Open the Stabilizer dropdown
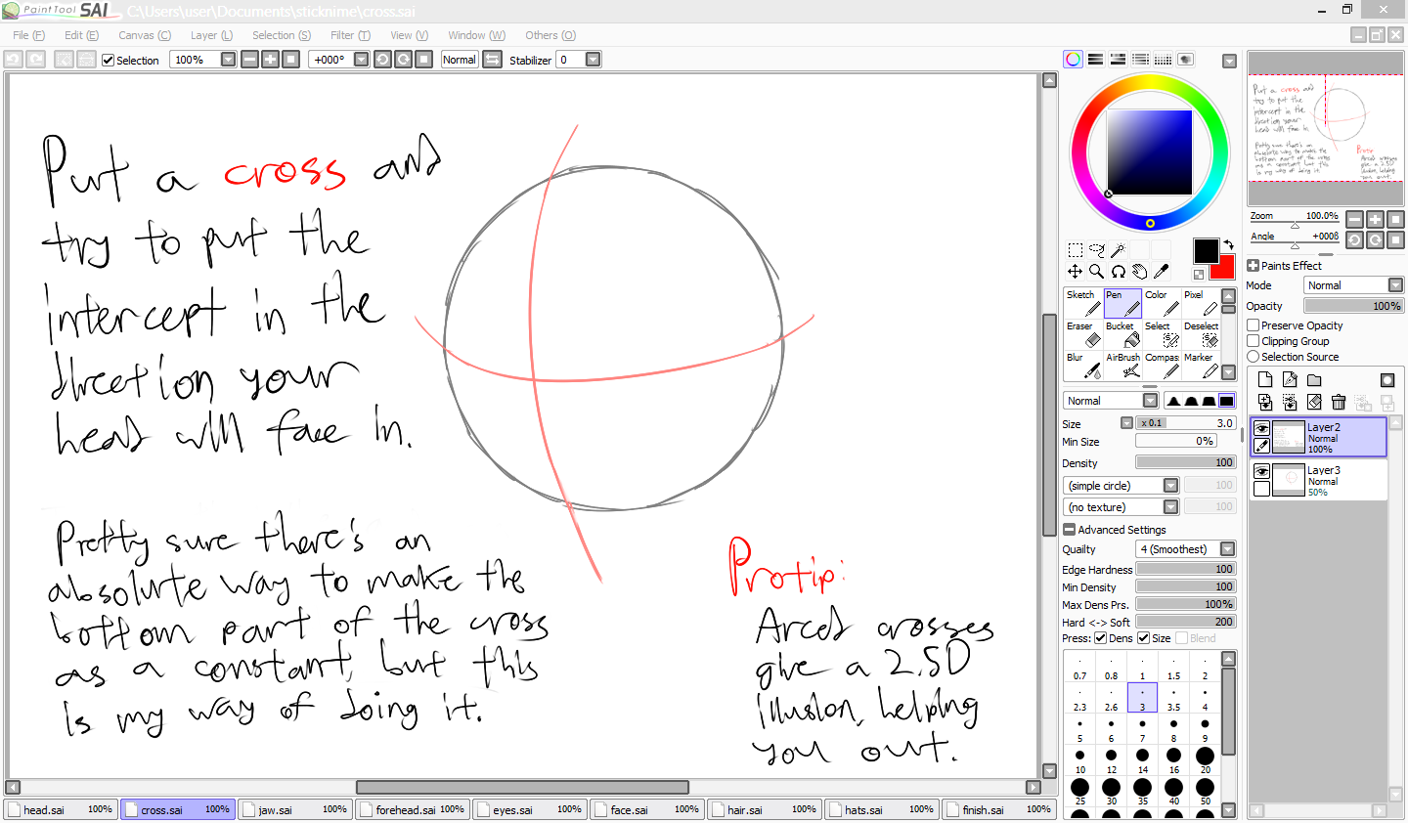This screenshot has width=1408, height=823. click(x=593, y=60)
